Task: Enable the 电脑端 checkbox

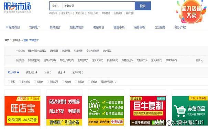Action: click(76, 82)
